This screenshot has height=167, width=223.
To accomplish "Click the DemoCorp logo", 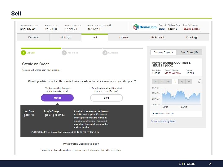I will (145, 27).
